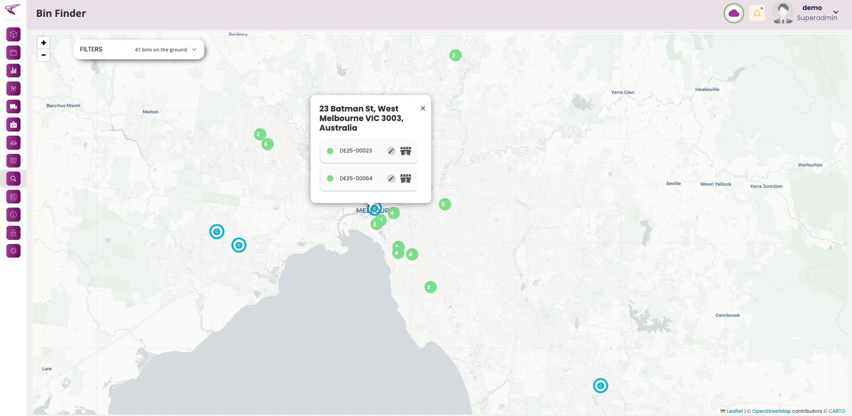The image size is (852, 416).
Task: Open the info circle sidebar icon
Action: 13,215
